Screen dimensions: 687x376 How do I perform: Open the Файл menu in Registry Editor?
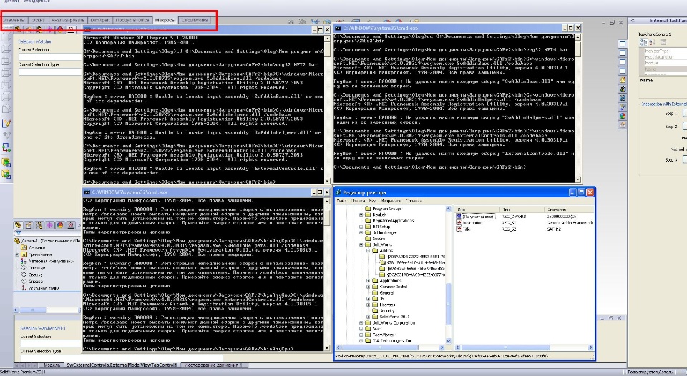(x=341, y=201)
